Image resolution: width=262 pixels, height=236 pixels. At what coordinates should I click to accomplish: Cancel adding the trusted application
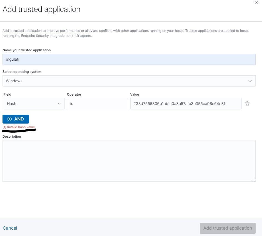[x=10, y=228]
